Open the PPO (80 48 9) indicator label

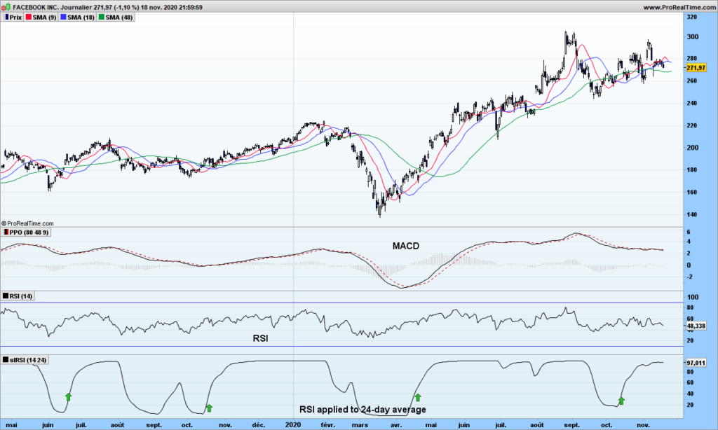click(29, 233)
